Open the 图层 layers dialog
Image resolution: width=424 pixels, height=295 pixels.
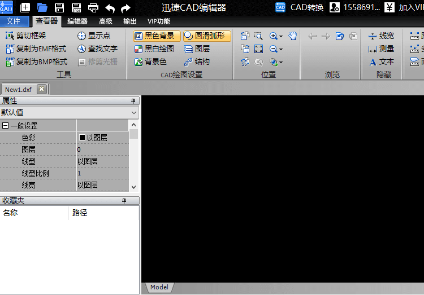click(197, 49)
